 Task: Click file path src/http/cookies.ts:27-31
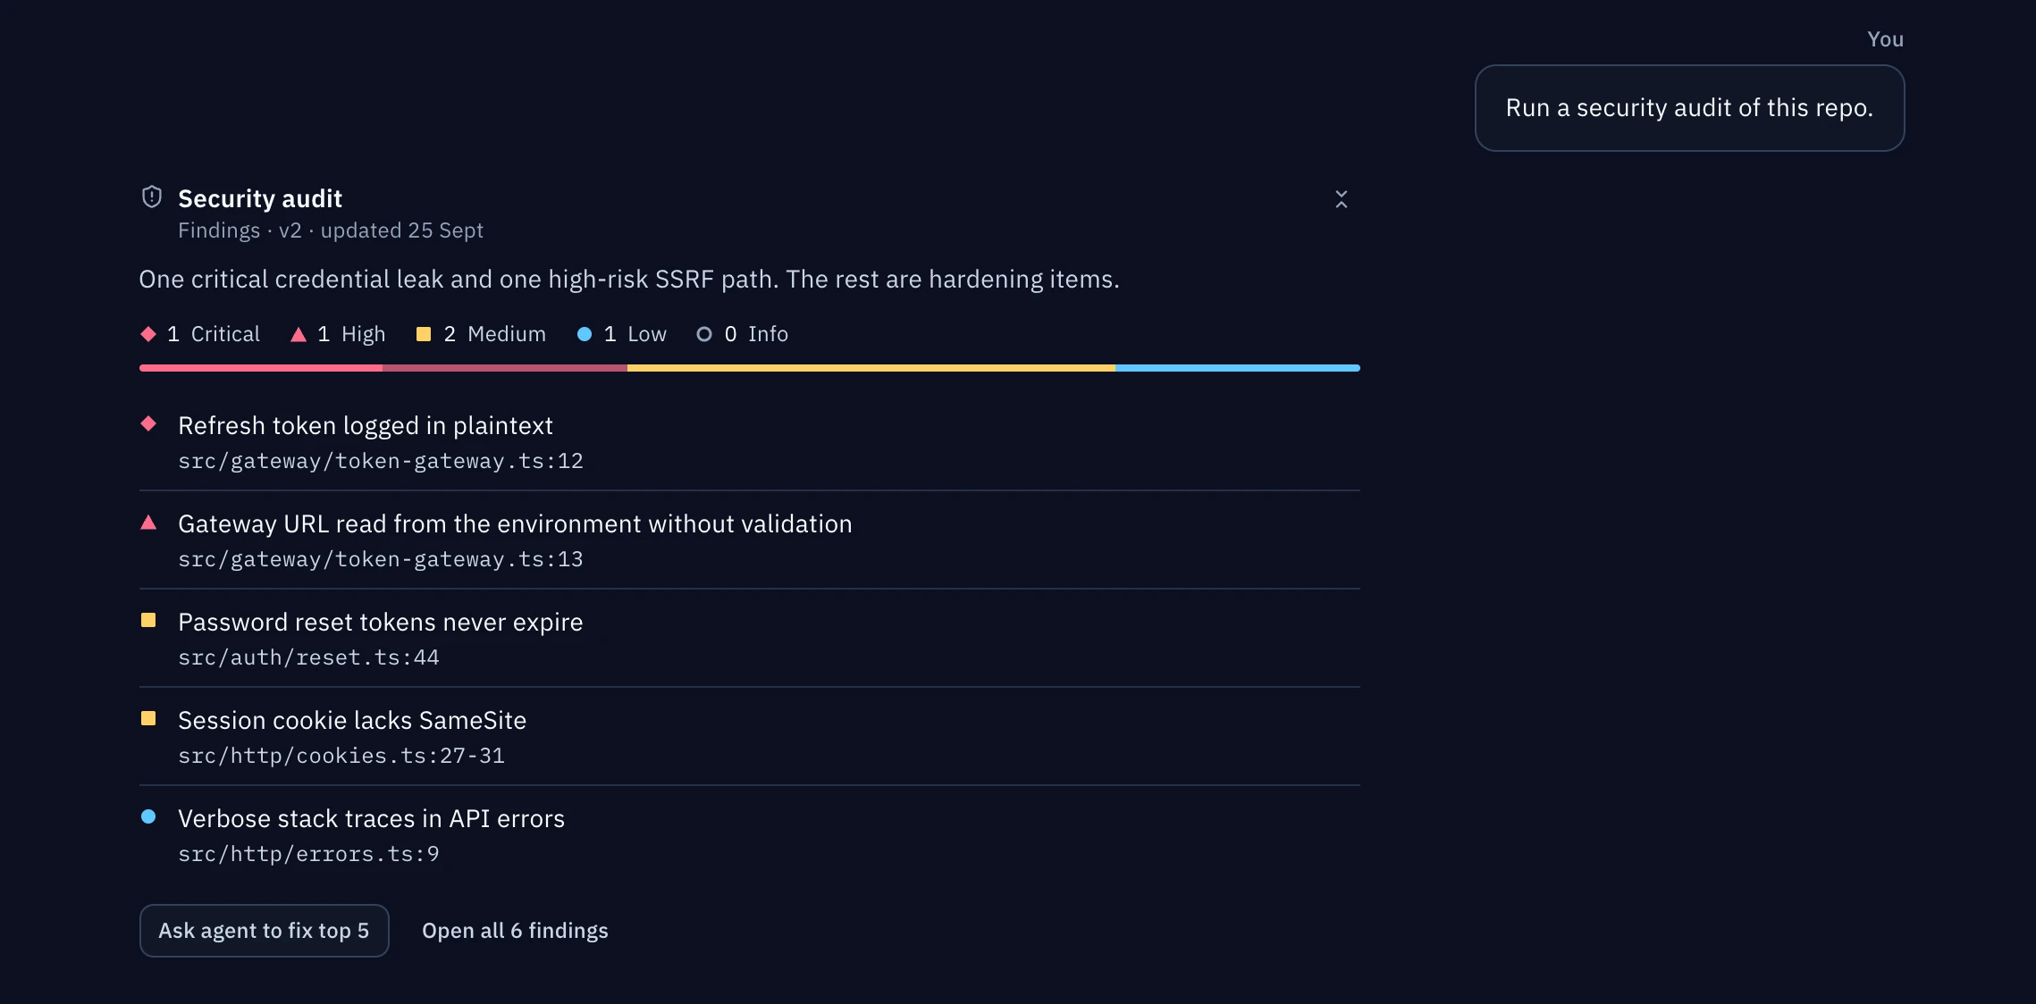341,756
